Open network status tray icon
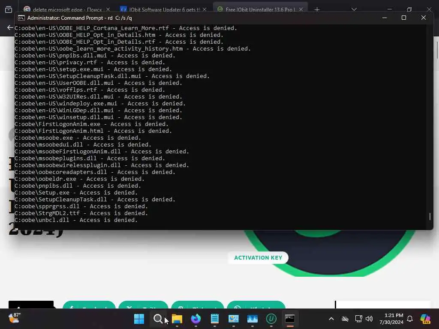The height and width of the screenshot is (329, 439). tap(359, 319)
